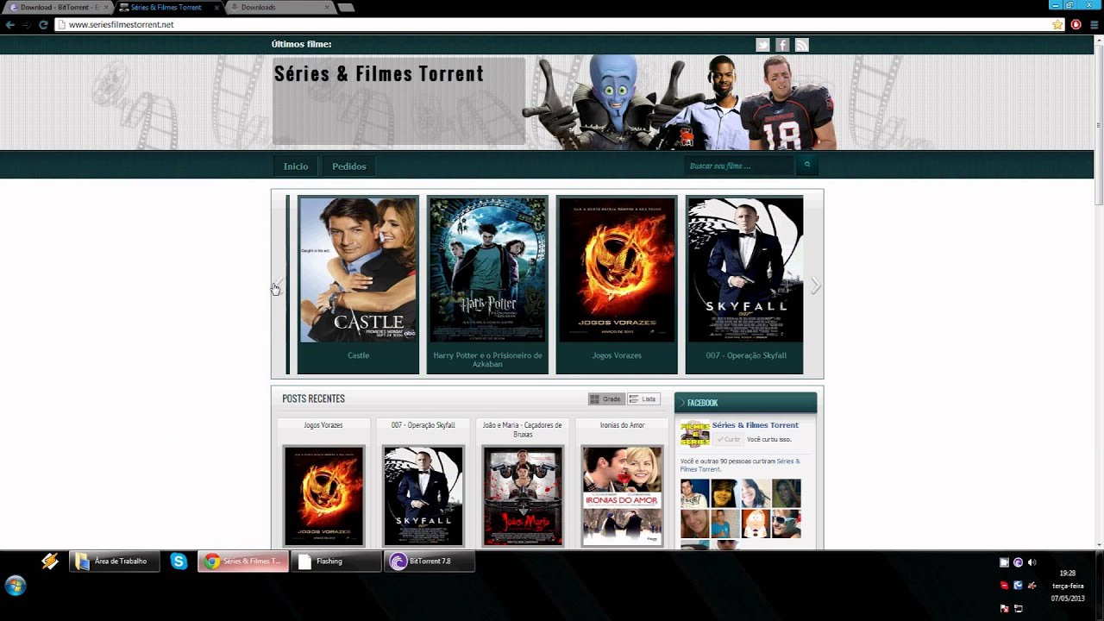Close the Download - BitTorrent tab
The height and width of the screenshot is (621, 1104).
tap(106, 7)
